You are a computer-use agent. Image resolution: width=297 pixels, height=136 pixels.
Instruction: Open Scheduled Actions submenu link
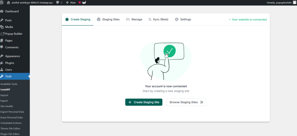click(x=11, y=123)
